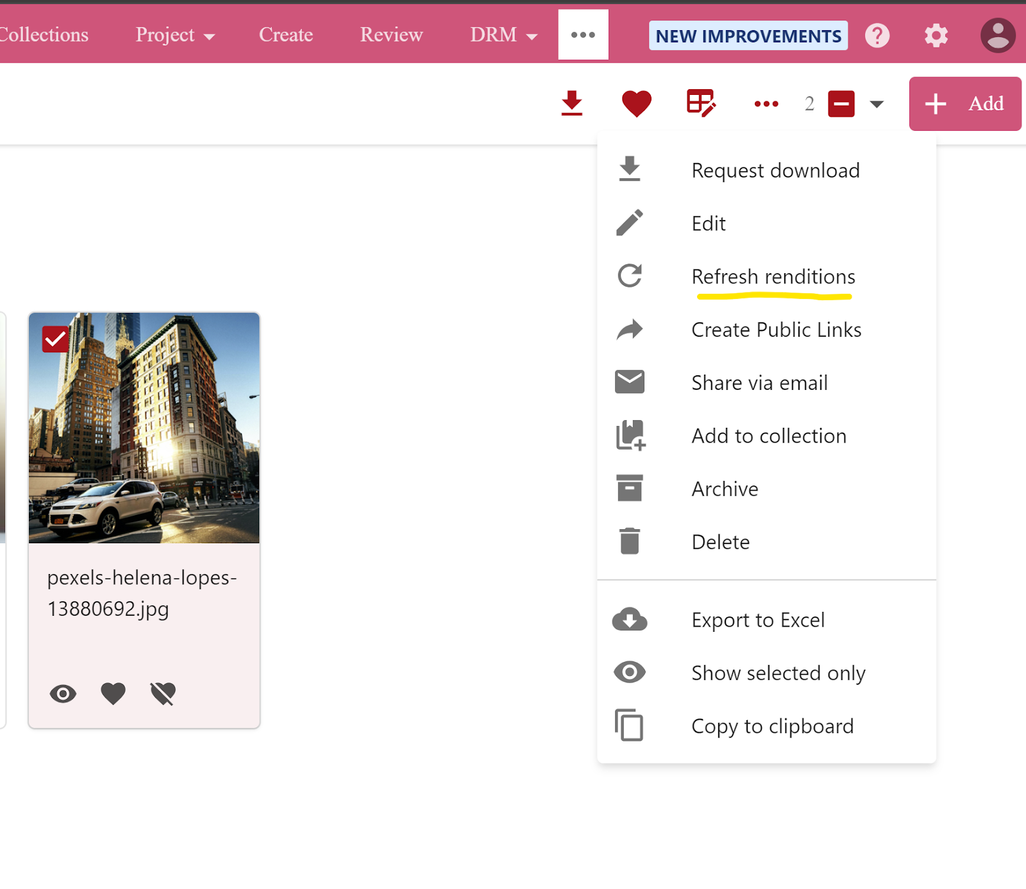This screenshot has height=889, width=1026.
Task: Click the share arrow Create Public Links icon
Action: point(630,329)
